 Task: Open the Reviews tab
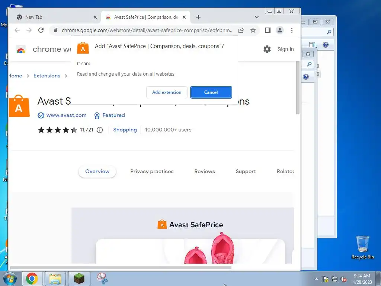click(205, 171)
